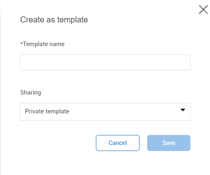Cancel template creation

[117, 143]
